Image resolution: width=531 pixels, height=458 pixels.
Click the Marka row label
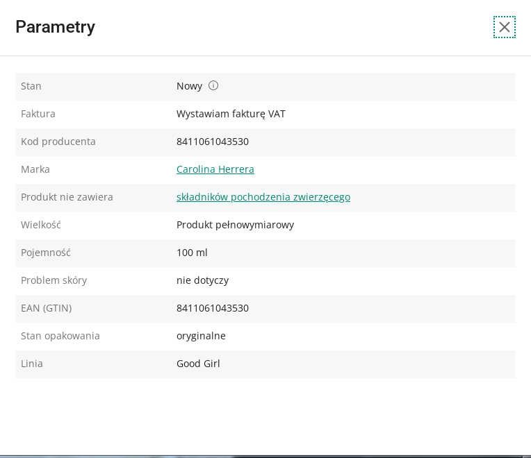[x=35, y=169]
